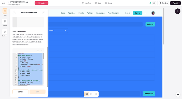Viewport: 182px width, 99px height.
Task: Switch to mobile preview device
Action: click(96, 94)
